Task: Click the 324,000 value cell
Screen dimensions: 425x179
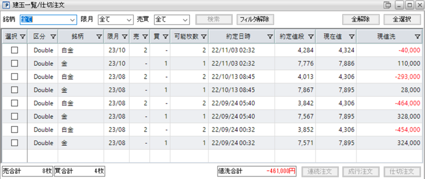Action: 389,143
